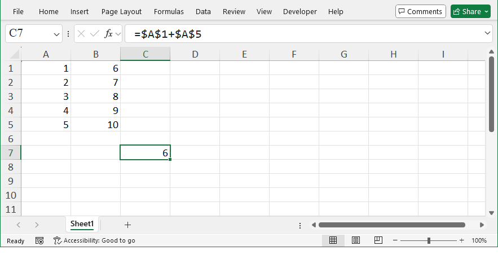Open Accessibility: Good to go checker
Screen dimensions: 498x272
click(94, 240)
